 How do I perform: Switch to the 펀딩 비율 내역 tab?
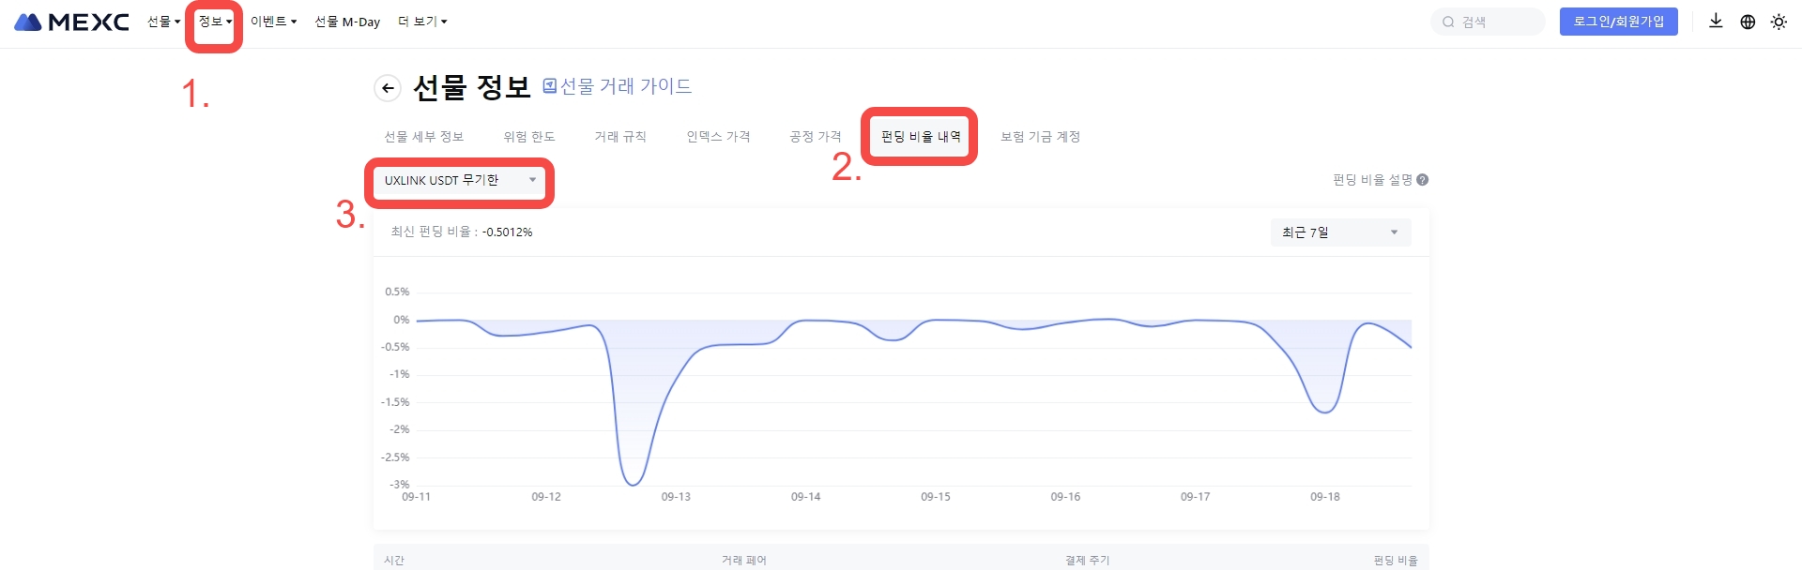921,137
